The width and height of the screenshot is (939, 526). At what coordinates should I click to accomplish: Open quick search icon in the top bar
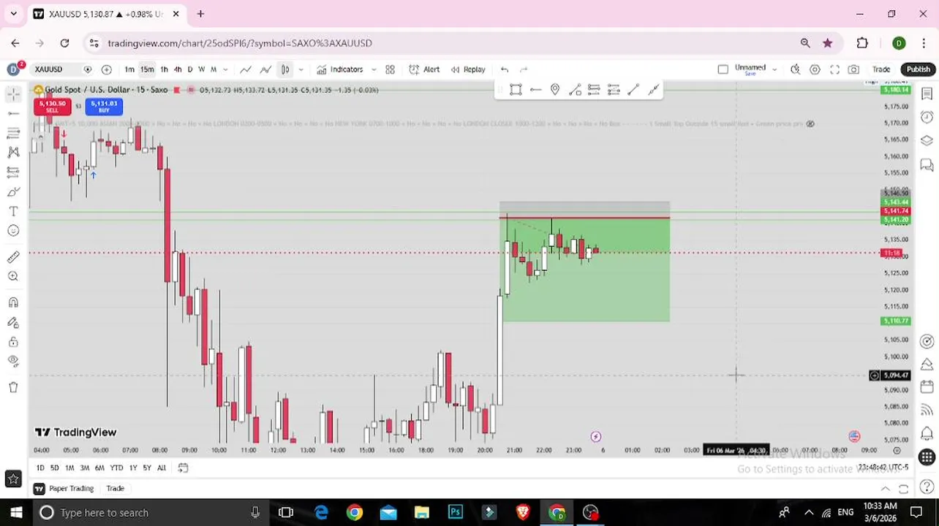click(x=795, y=69)
